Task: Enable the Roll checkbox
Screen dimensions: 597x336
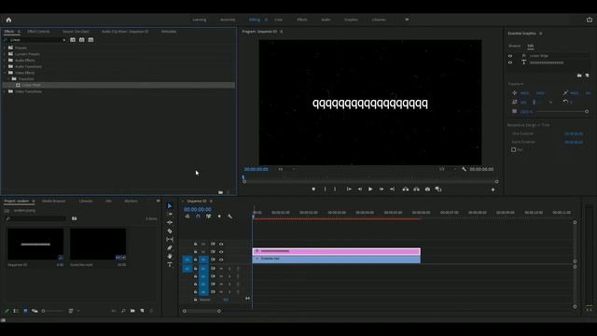Action: pyautogui.click(x=514, y=149)
